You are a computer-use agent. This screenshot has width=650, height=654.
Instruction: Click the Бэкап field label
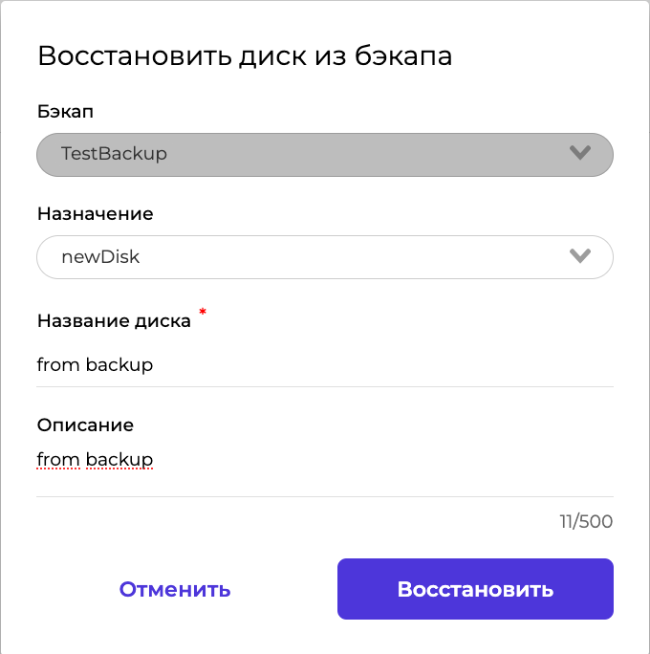[x=65, y=111]
